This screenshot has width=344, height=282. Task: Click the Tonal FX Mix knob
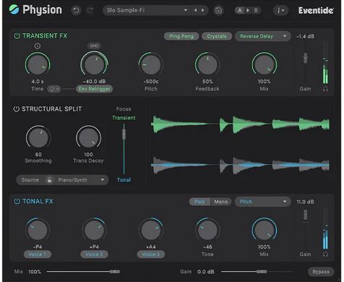click(265, 230)
